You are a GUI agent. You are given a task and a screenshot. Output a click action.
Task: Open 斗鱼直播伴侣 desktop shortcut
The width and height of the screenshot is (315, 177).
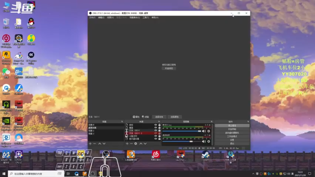point(131,155)
